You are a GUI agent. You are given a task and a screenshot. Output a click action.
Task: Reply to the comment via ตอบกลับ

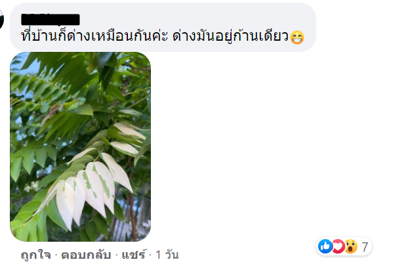pyautogui.click(x=86, y=255)
